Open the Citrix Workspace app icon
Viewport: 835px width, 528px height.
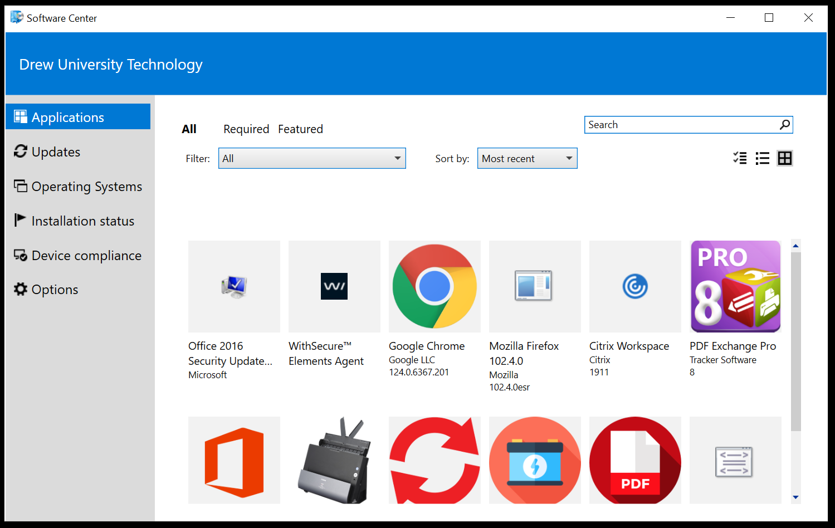[635, 286]
